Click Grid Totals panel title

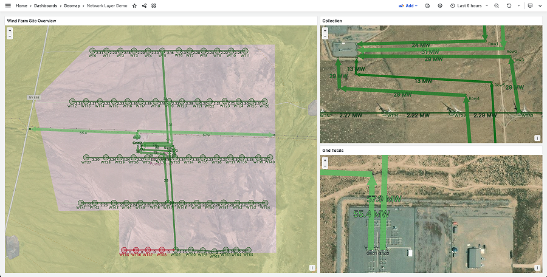pyautogui.click(x=333, y=151)
